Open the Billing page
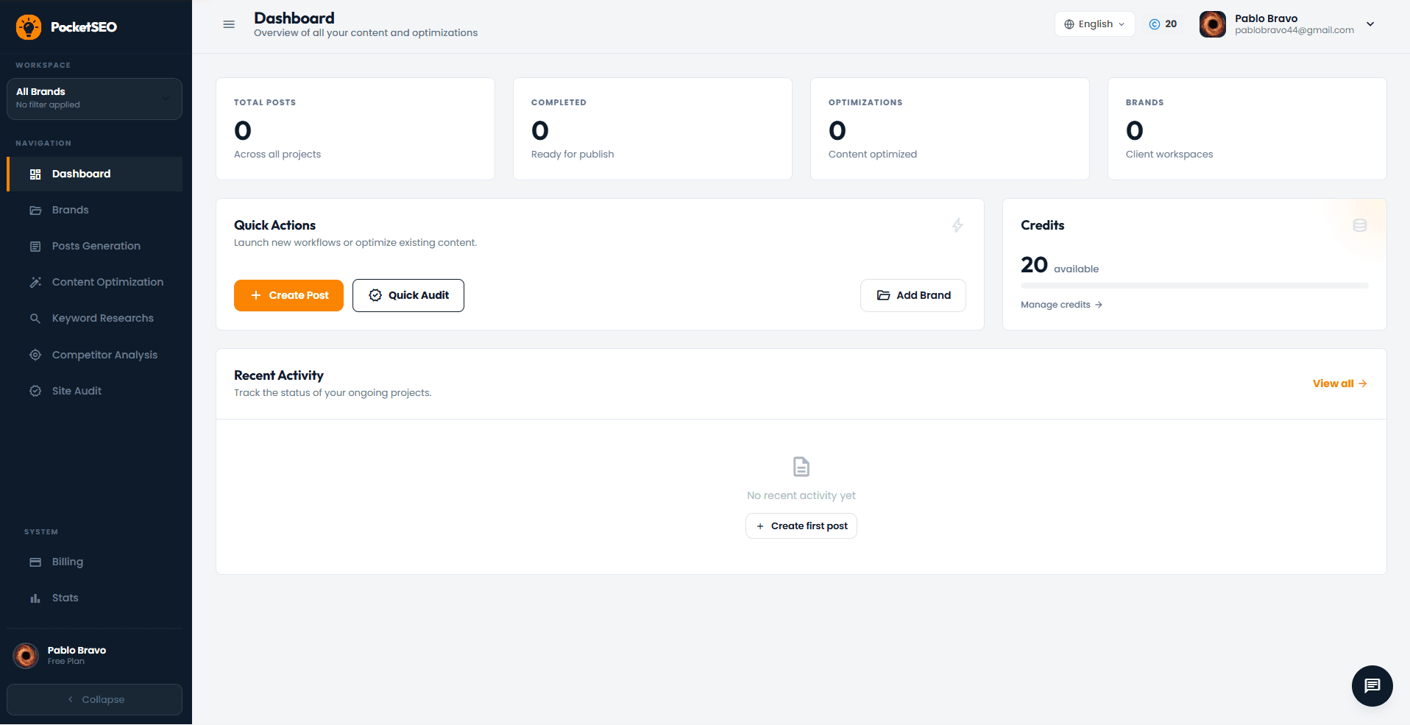Image resolution: width=1410 pixels, height=725 pixels. (x=68, y=562)
